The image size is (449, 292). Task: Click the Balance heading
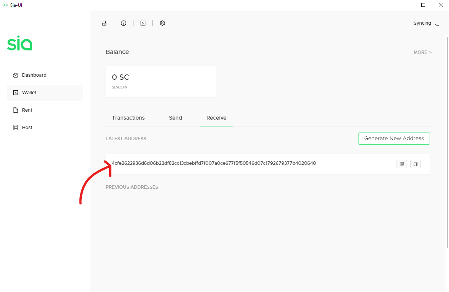pyautogui.click(x=117, y=52)
